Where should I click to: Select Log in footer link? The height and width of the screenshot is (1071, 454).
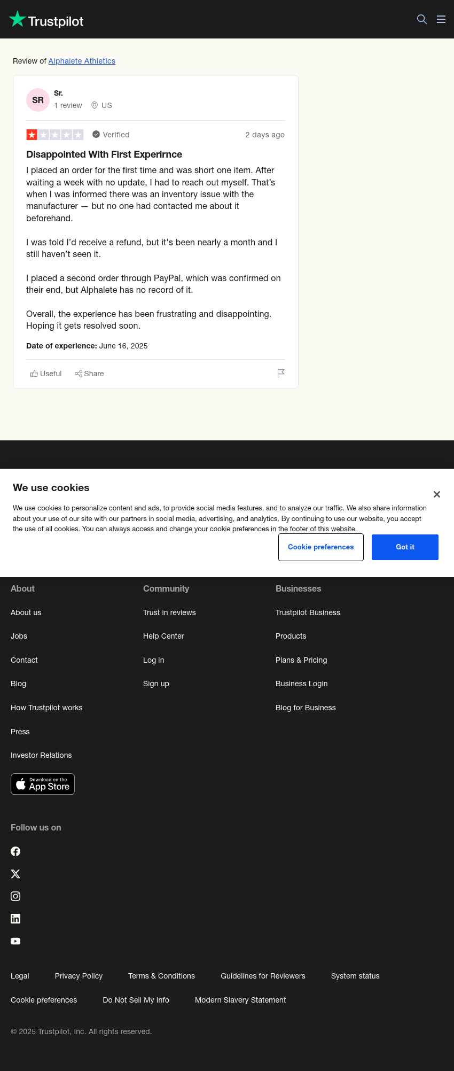tap(153, 660)
